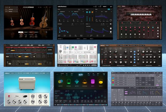Click the OSCILLATORS section label in Mini D
Viewport: 166px width, 112px height.
coord(121,66)
